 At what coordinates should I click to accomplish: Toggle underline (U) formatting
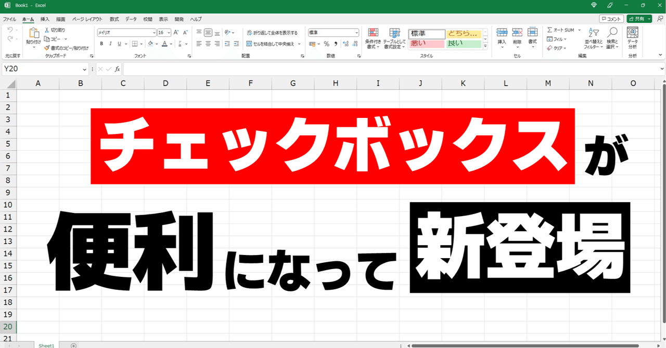119,43
